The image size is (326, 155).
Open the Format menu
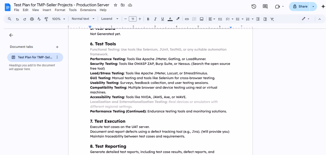tap(60, 10)
